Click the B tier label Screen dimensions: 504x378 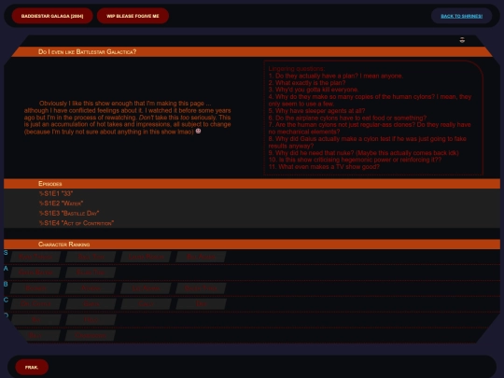(x=6, y=284)
